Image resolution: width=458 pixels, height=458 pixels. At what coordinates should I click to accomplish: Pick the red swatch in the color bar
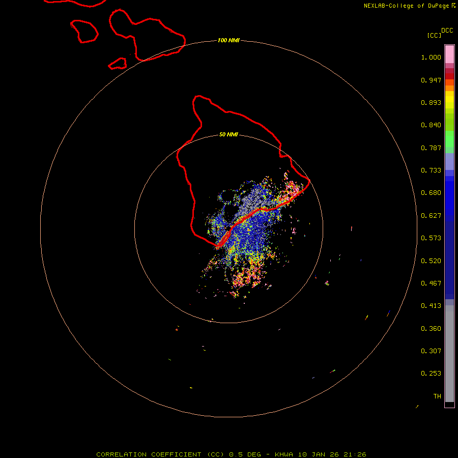[x=449, y=76]
